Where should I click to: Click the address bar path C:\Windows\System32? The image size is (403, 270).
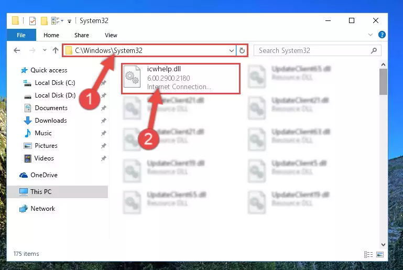coord(108,50)
